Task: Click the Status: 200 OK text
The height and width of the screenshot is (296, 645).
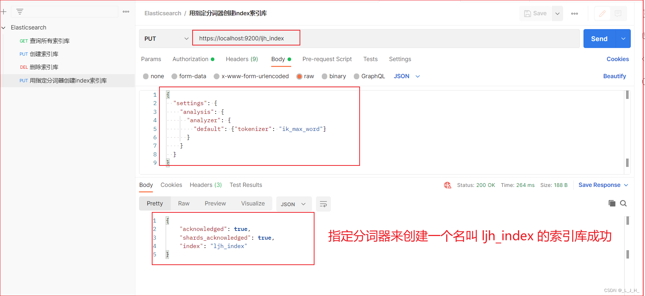Action: 476,185
